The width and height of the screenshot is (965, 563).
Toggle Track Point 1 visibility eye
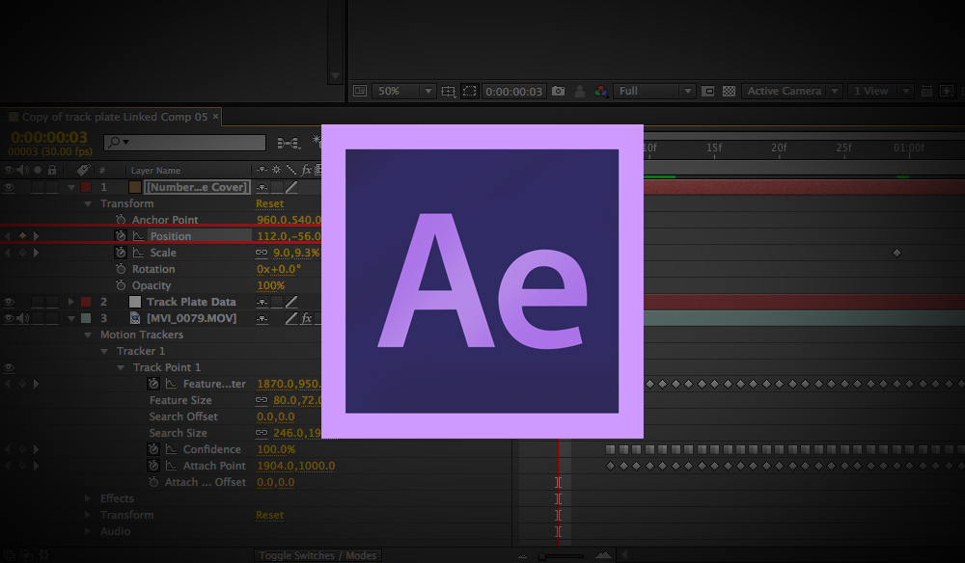click(x=9, y=367)
